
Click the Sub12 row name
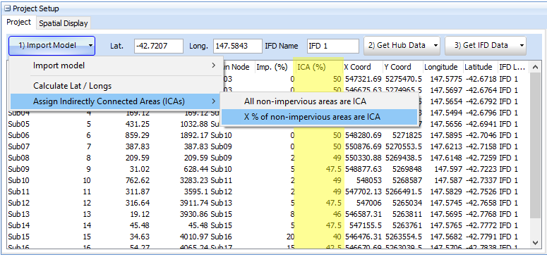pos(18,203)
